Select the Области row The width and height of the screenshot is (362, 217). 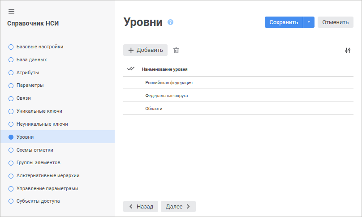click(x=238, y=108)
